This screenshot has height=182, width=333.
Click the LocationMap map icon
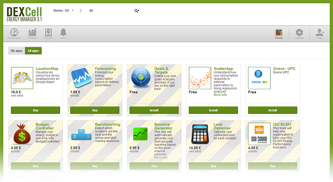click(22, 78)
